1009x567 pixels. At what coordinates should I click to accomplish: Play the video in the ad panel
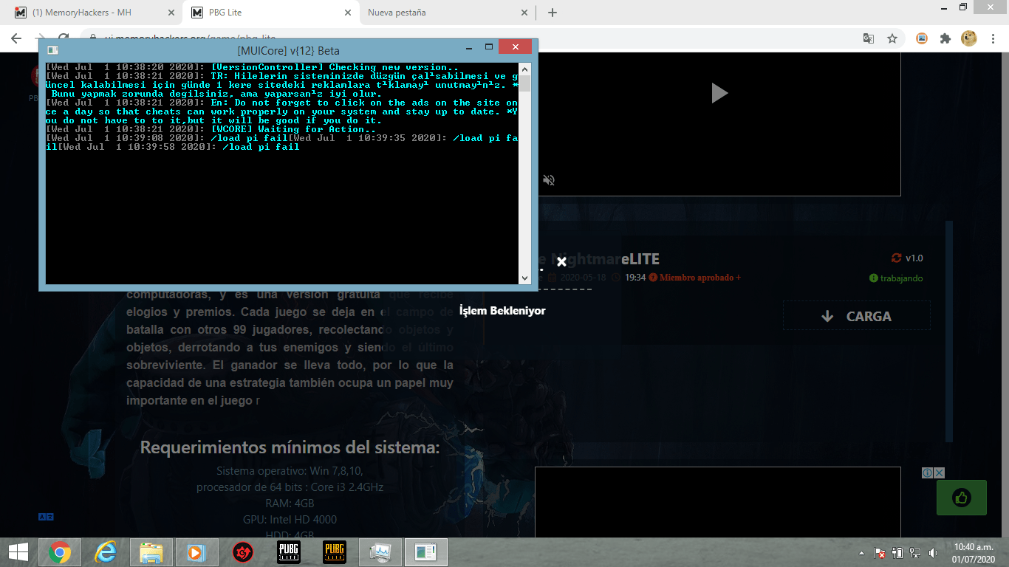719,92
